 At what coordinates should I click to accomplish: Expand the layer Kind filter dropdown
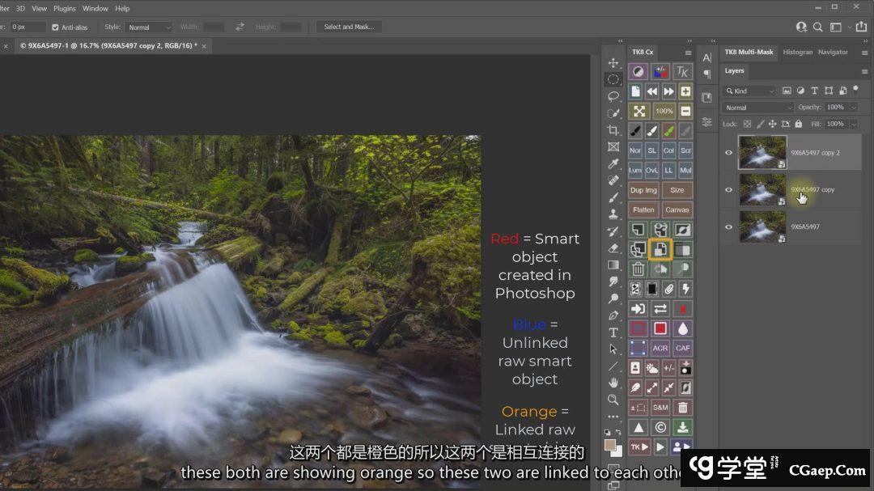click(749, 91)
